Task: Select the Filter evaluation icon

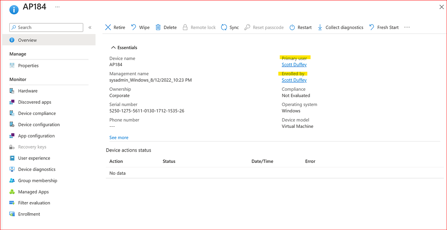Action: pos(13,203)
